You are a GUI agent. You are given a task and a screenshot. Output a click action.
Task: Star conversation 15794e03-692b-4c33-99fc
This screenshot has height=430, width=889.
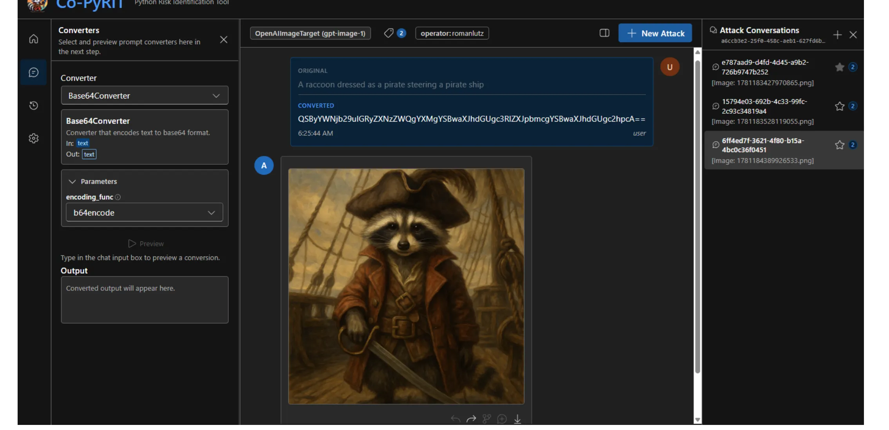pos(839,106)
